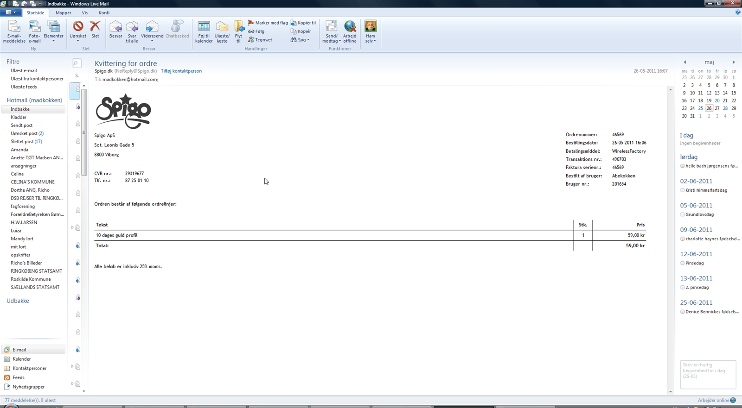Delete the message with Slet icon

click(95, 27)
